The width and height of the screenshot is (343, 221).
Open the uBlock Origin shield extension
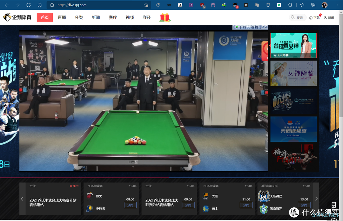tap(202, 5)
